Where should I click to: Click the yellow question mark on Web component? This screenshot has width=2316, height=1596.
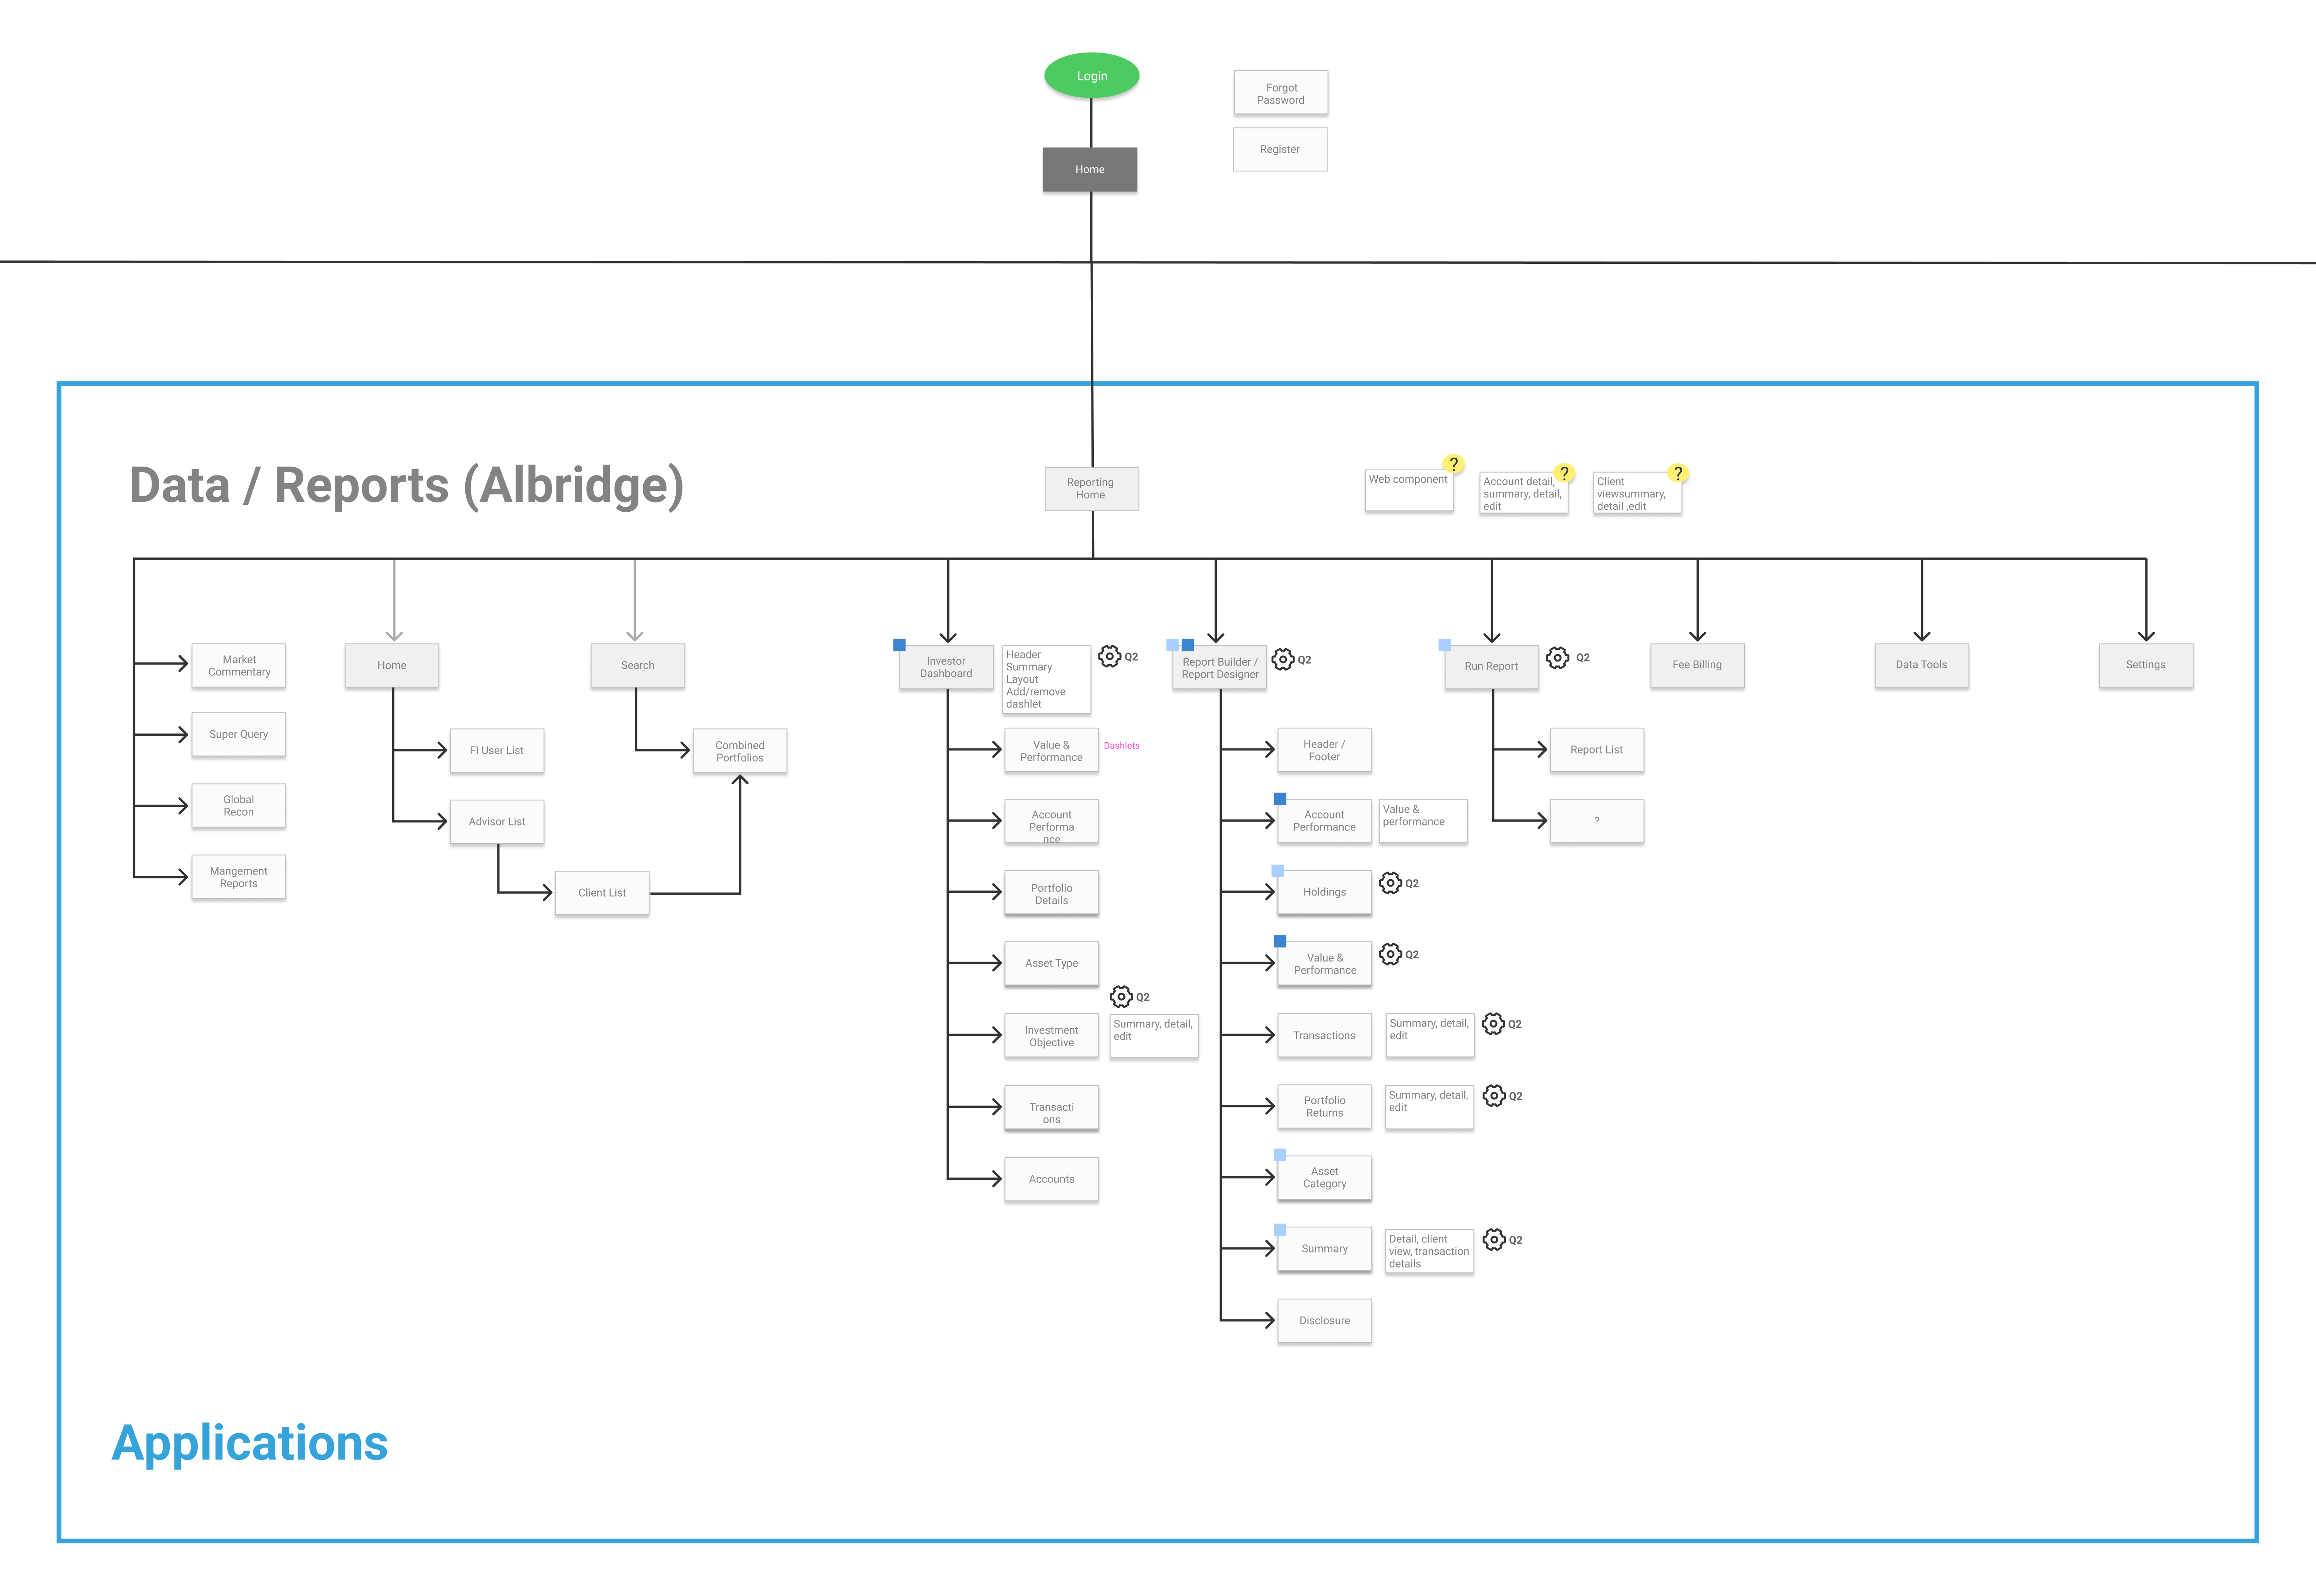(1453, 464)
